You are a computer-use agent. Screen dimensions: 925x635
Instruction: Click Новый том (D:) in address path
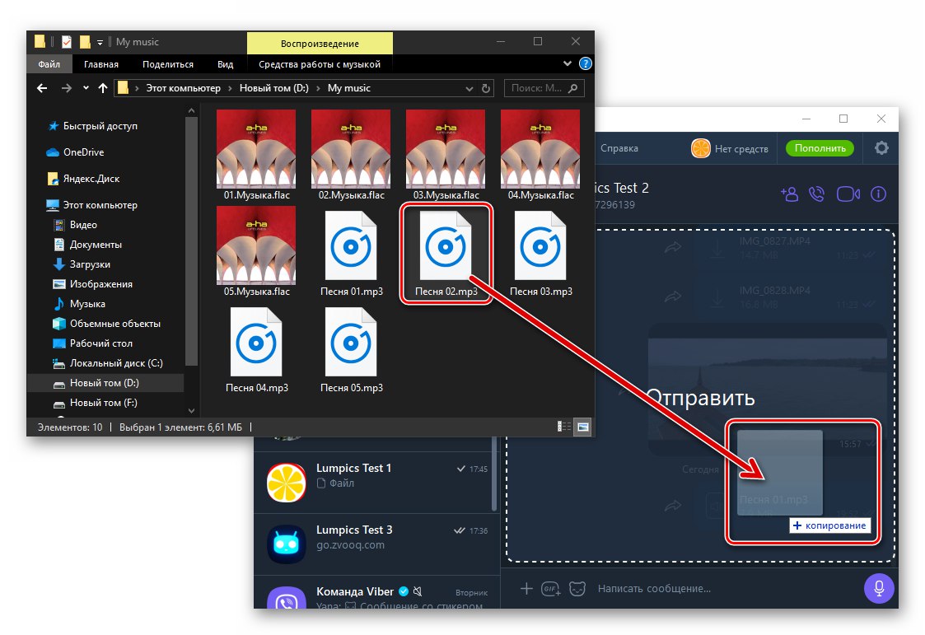(x=273, y=88)
